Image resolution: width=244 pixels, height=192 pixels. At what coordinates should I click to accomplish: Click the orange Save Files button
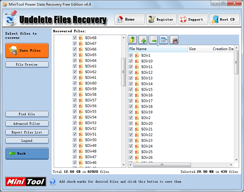pyautogui.click(x=27, y=51)
